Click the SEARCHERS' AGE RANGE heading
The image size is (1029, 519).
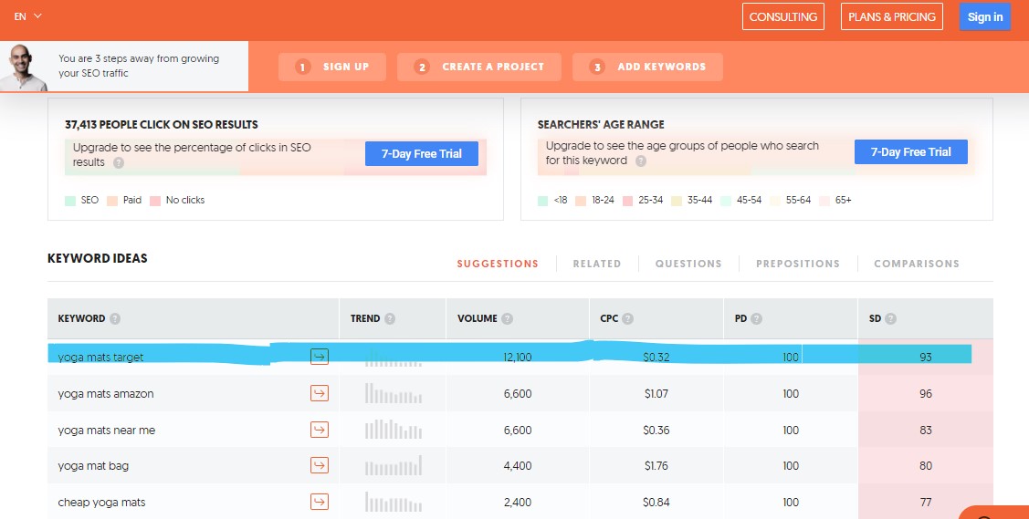coord(601,125)
